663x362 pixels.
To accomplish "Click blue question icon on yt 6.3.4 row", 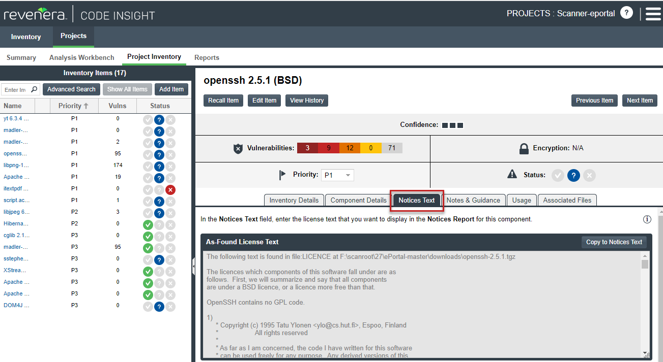I will tap(159, 119).
